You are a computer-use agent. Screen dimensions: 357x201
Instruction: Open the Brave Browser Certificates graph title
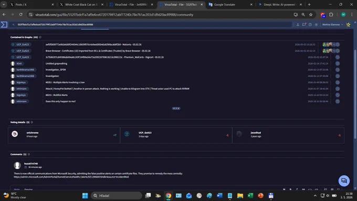(98, 51)
